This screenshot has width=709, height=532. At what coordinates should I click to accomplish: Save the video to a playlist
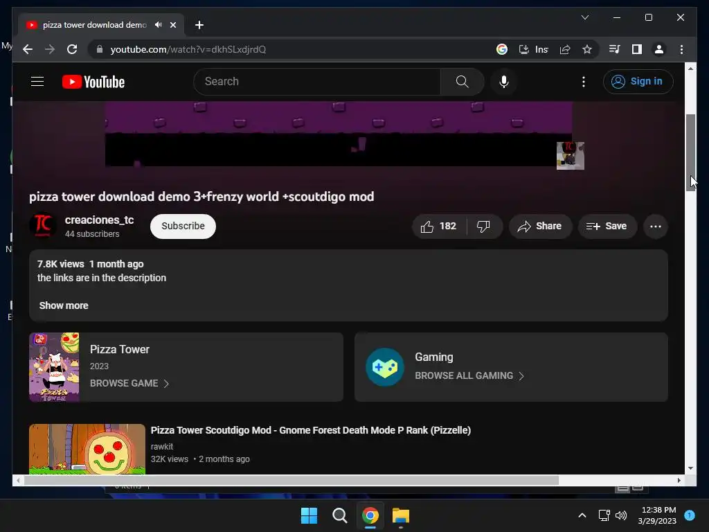pos(607,227)
